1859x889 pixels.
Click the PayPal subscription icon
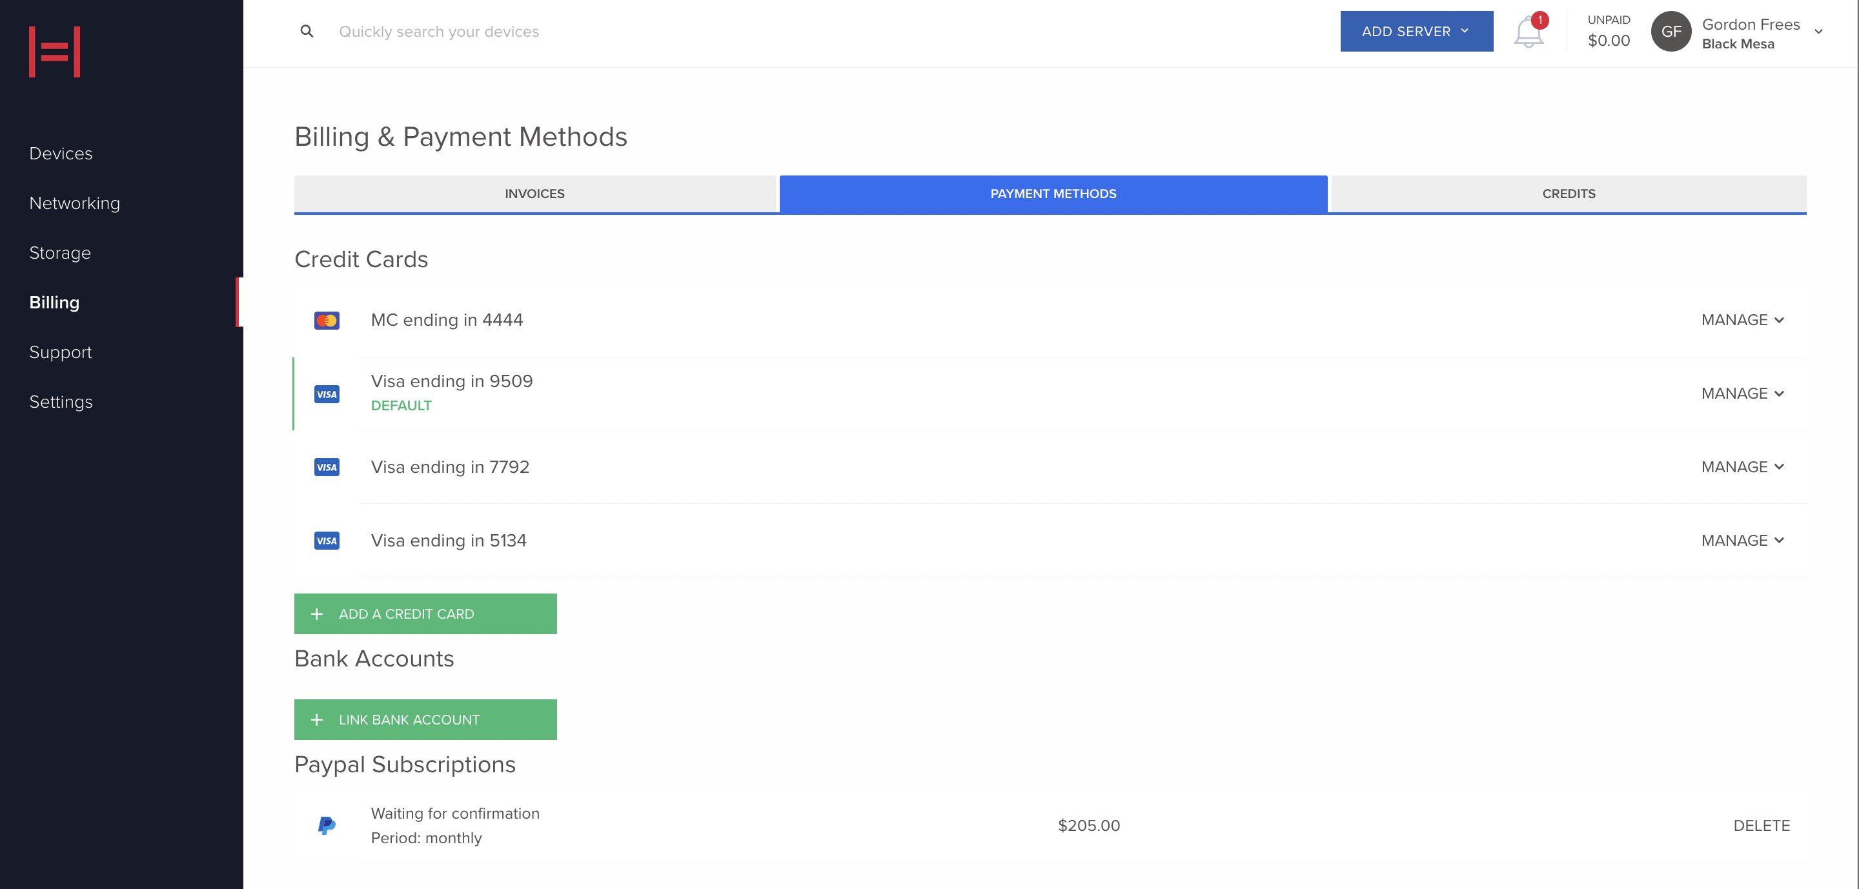pos(326,826)
